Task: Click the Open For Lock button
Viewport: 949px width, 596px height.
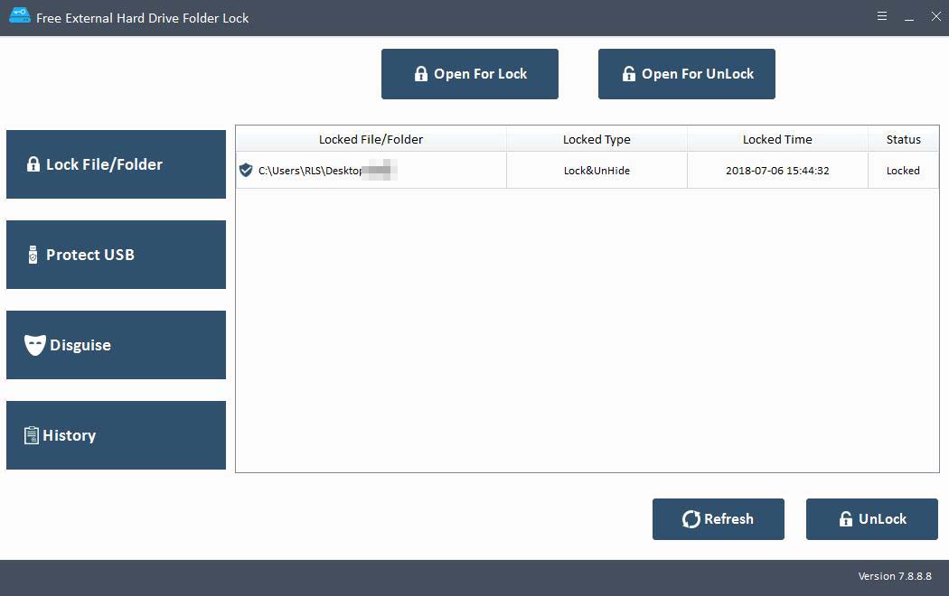Action: click(470, 74)
